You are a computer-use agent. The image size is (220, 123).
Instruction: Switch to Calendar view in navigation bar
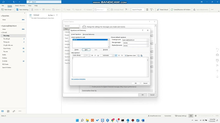click(8, 111)
